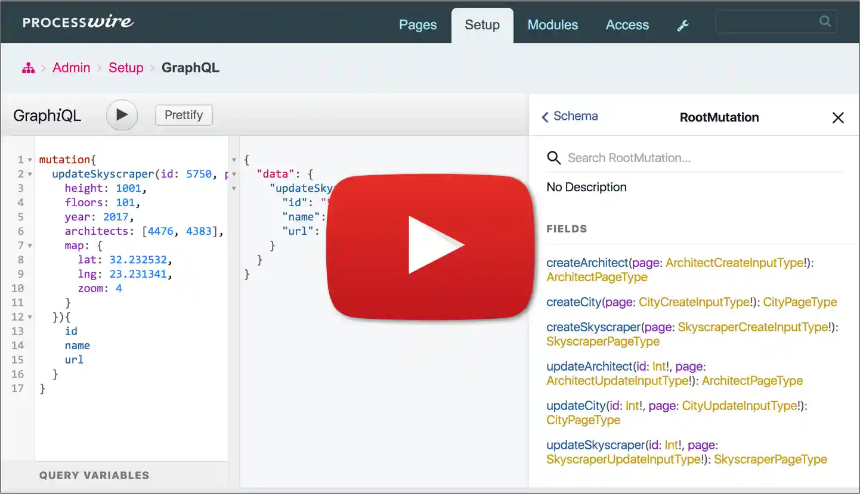
Task: Open the Modules tab
Action: point(552,25)
